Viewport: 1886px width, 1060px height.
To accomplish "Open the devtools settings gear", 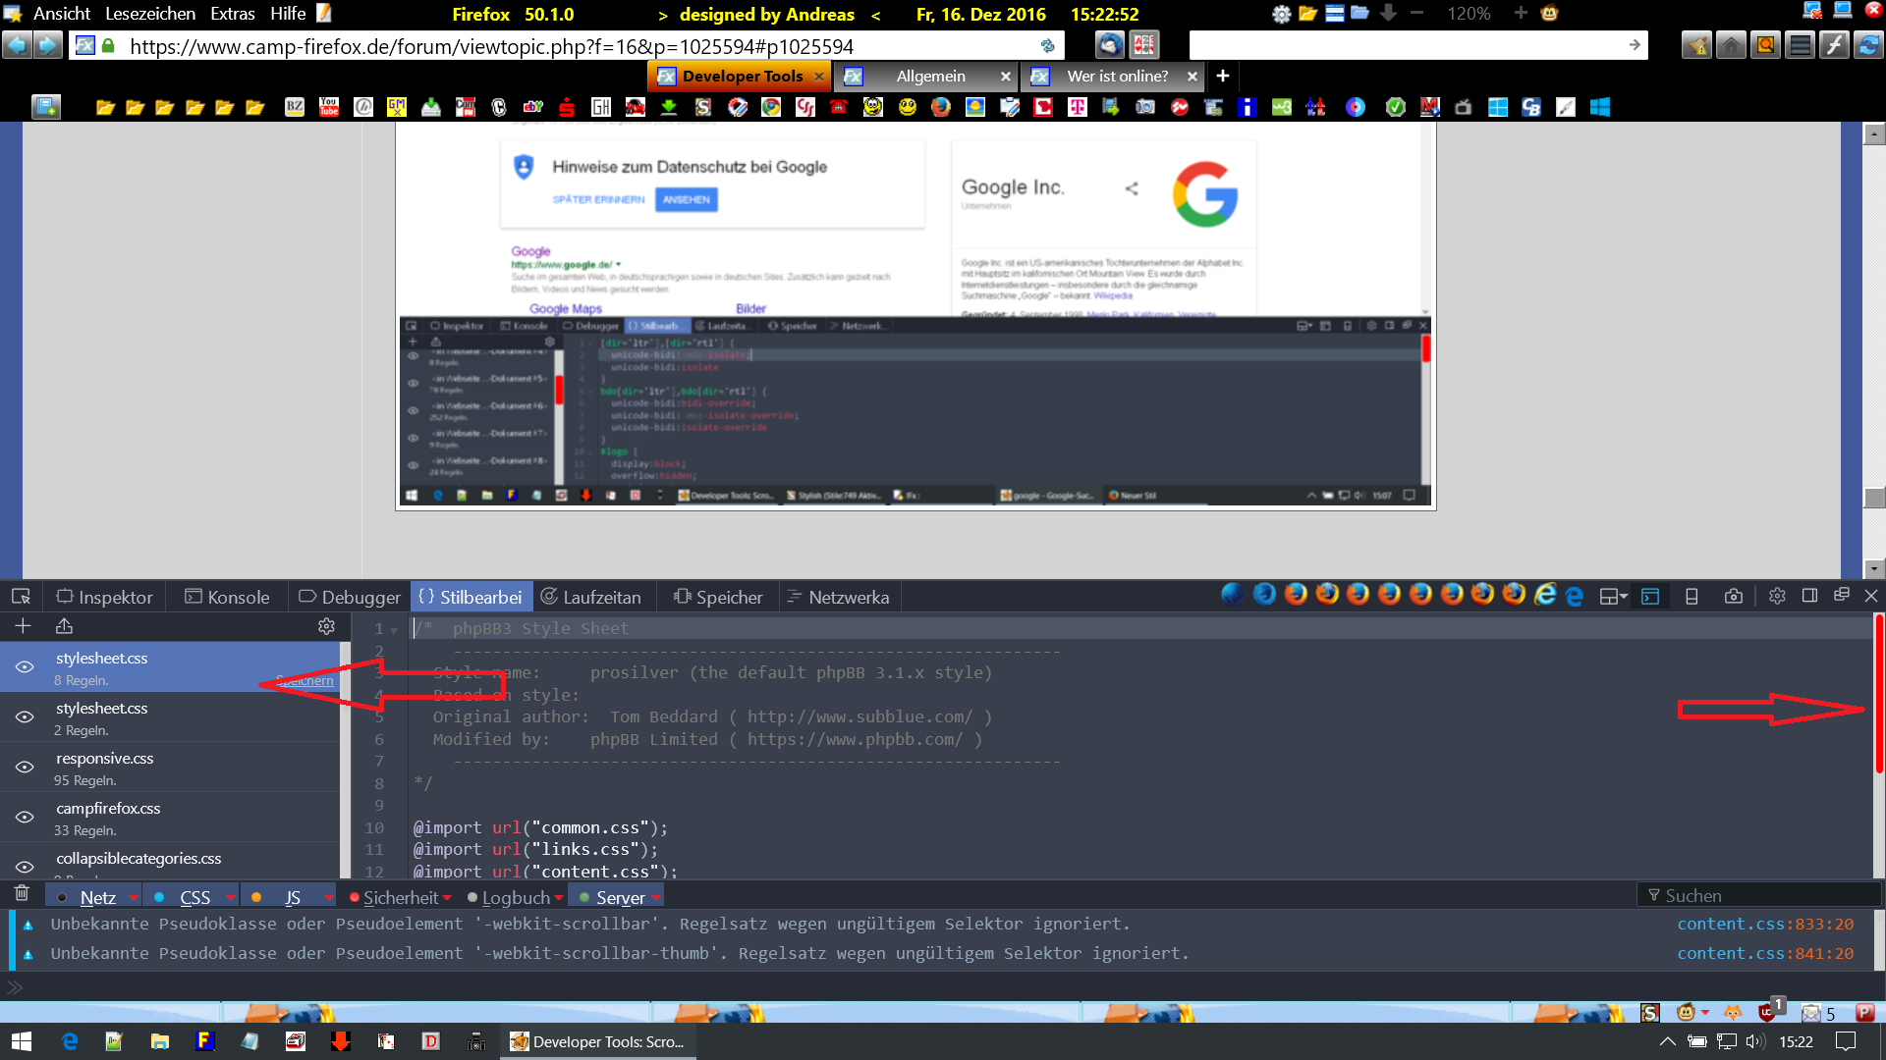I will pyautogui.click(x=1776, y=597).
